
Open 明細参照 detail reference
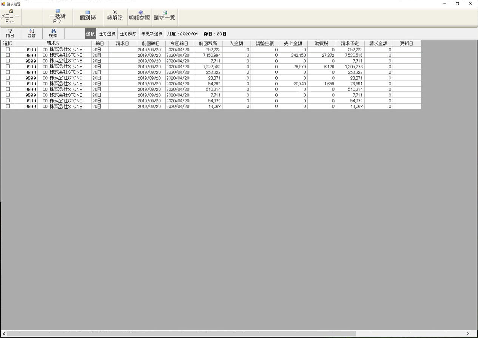coord(139,12)
